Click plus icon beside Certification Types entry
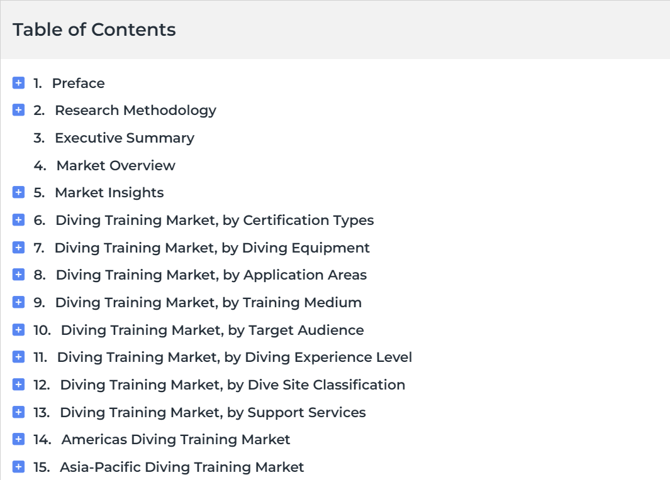This screenshot has width=670, height=480. point(18,220)
